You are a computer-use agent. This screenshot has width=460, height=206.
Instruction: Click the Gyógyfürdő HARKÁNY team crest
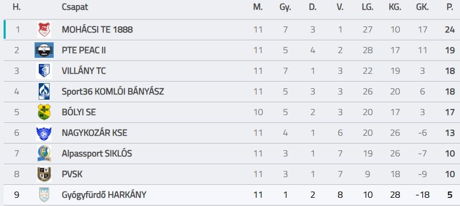tap(44, 195)
